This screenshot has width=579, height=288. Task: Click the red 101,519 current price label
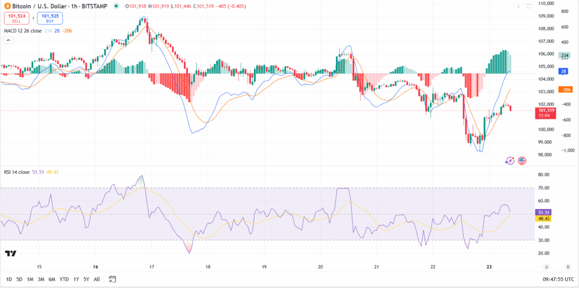click(545, 113)
